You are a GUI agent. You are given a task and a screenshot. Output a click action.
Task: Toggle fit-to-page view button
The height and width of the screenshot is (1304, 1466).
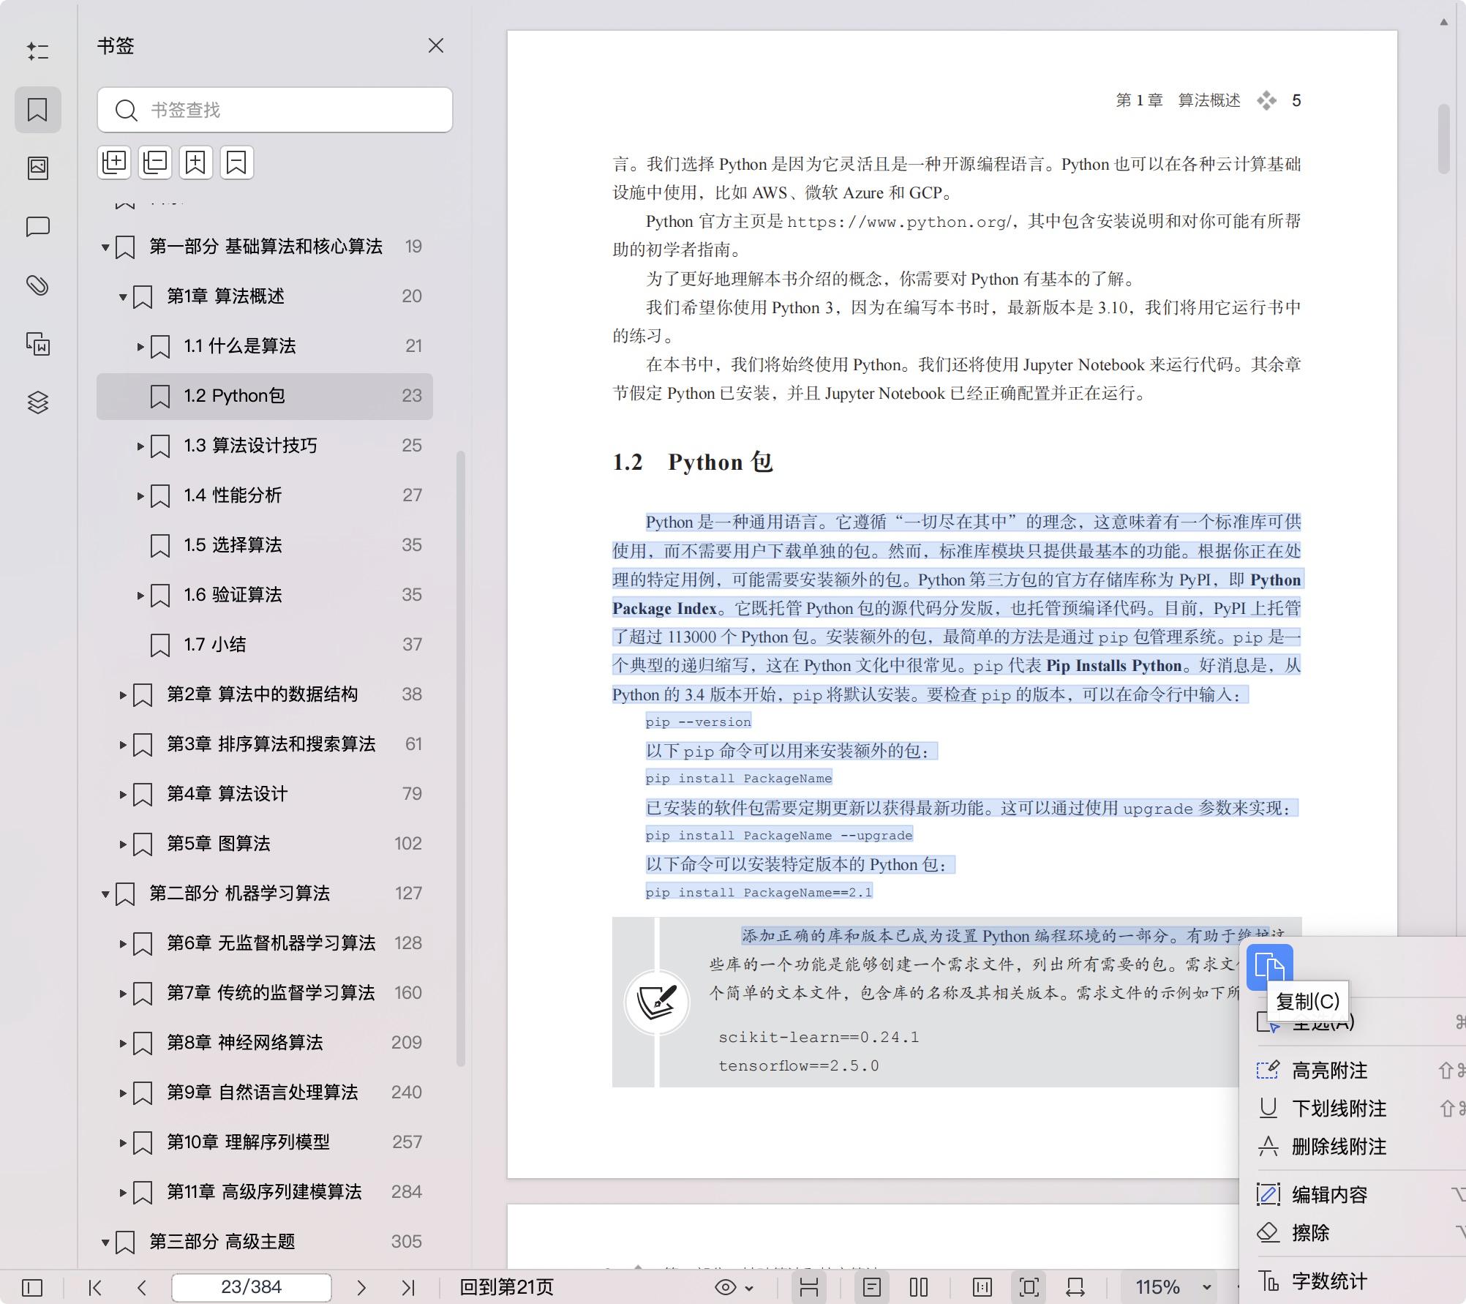[1029, 1287]
